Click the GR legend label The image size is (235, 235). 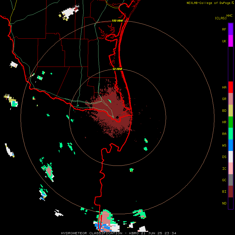coord(224,99)
